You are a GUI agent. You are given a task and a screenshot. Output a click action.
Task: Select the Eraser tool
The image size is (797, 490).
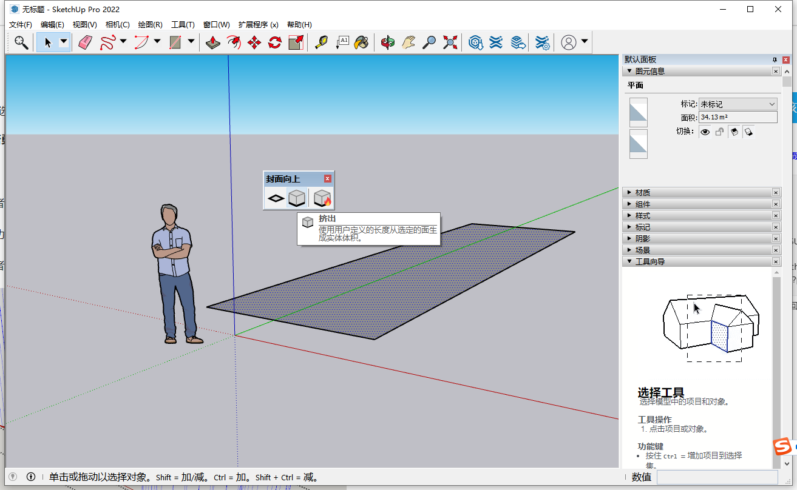pyautogui.click(x=85, y=42)
